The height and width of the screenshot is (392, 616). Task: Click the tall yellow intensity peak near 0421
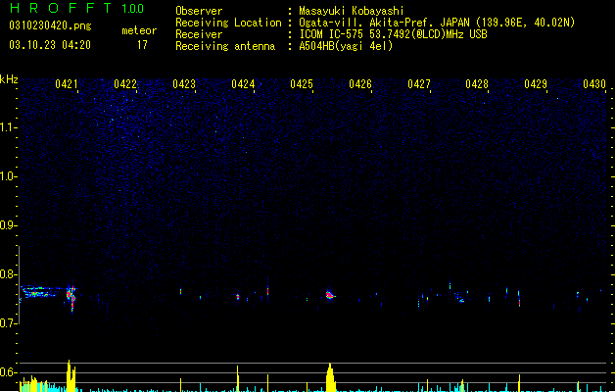pyautogui.click(x=71, y=376)
